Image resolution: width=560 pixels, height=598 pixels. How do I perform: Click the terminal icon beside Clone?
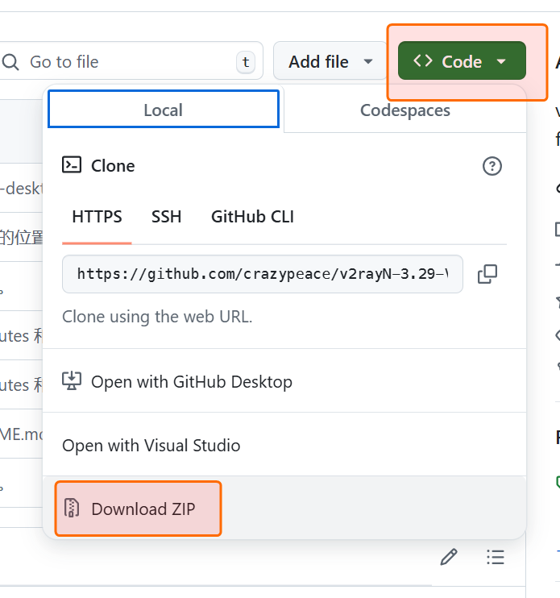pos(72,165)
